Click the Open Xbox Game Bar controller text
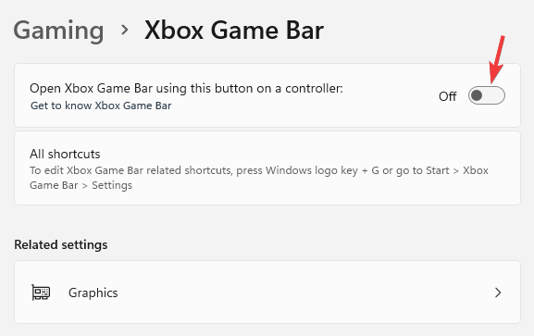This screenshot has width=534, height=336. pos(186,89)
